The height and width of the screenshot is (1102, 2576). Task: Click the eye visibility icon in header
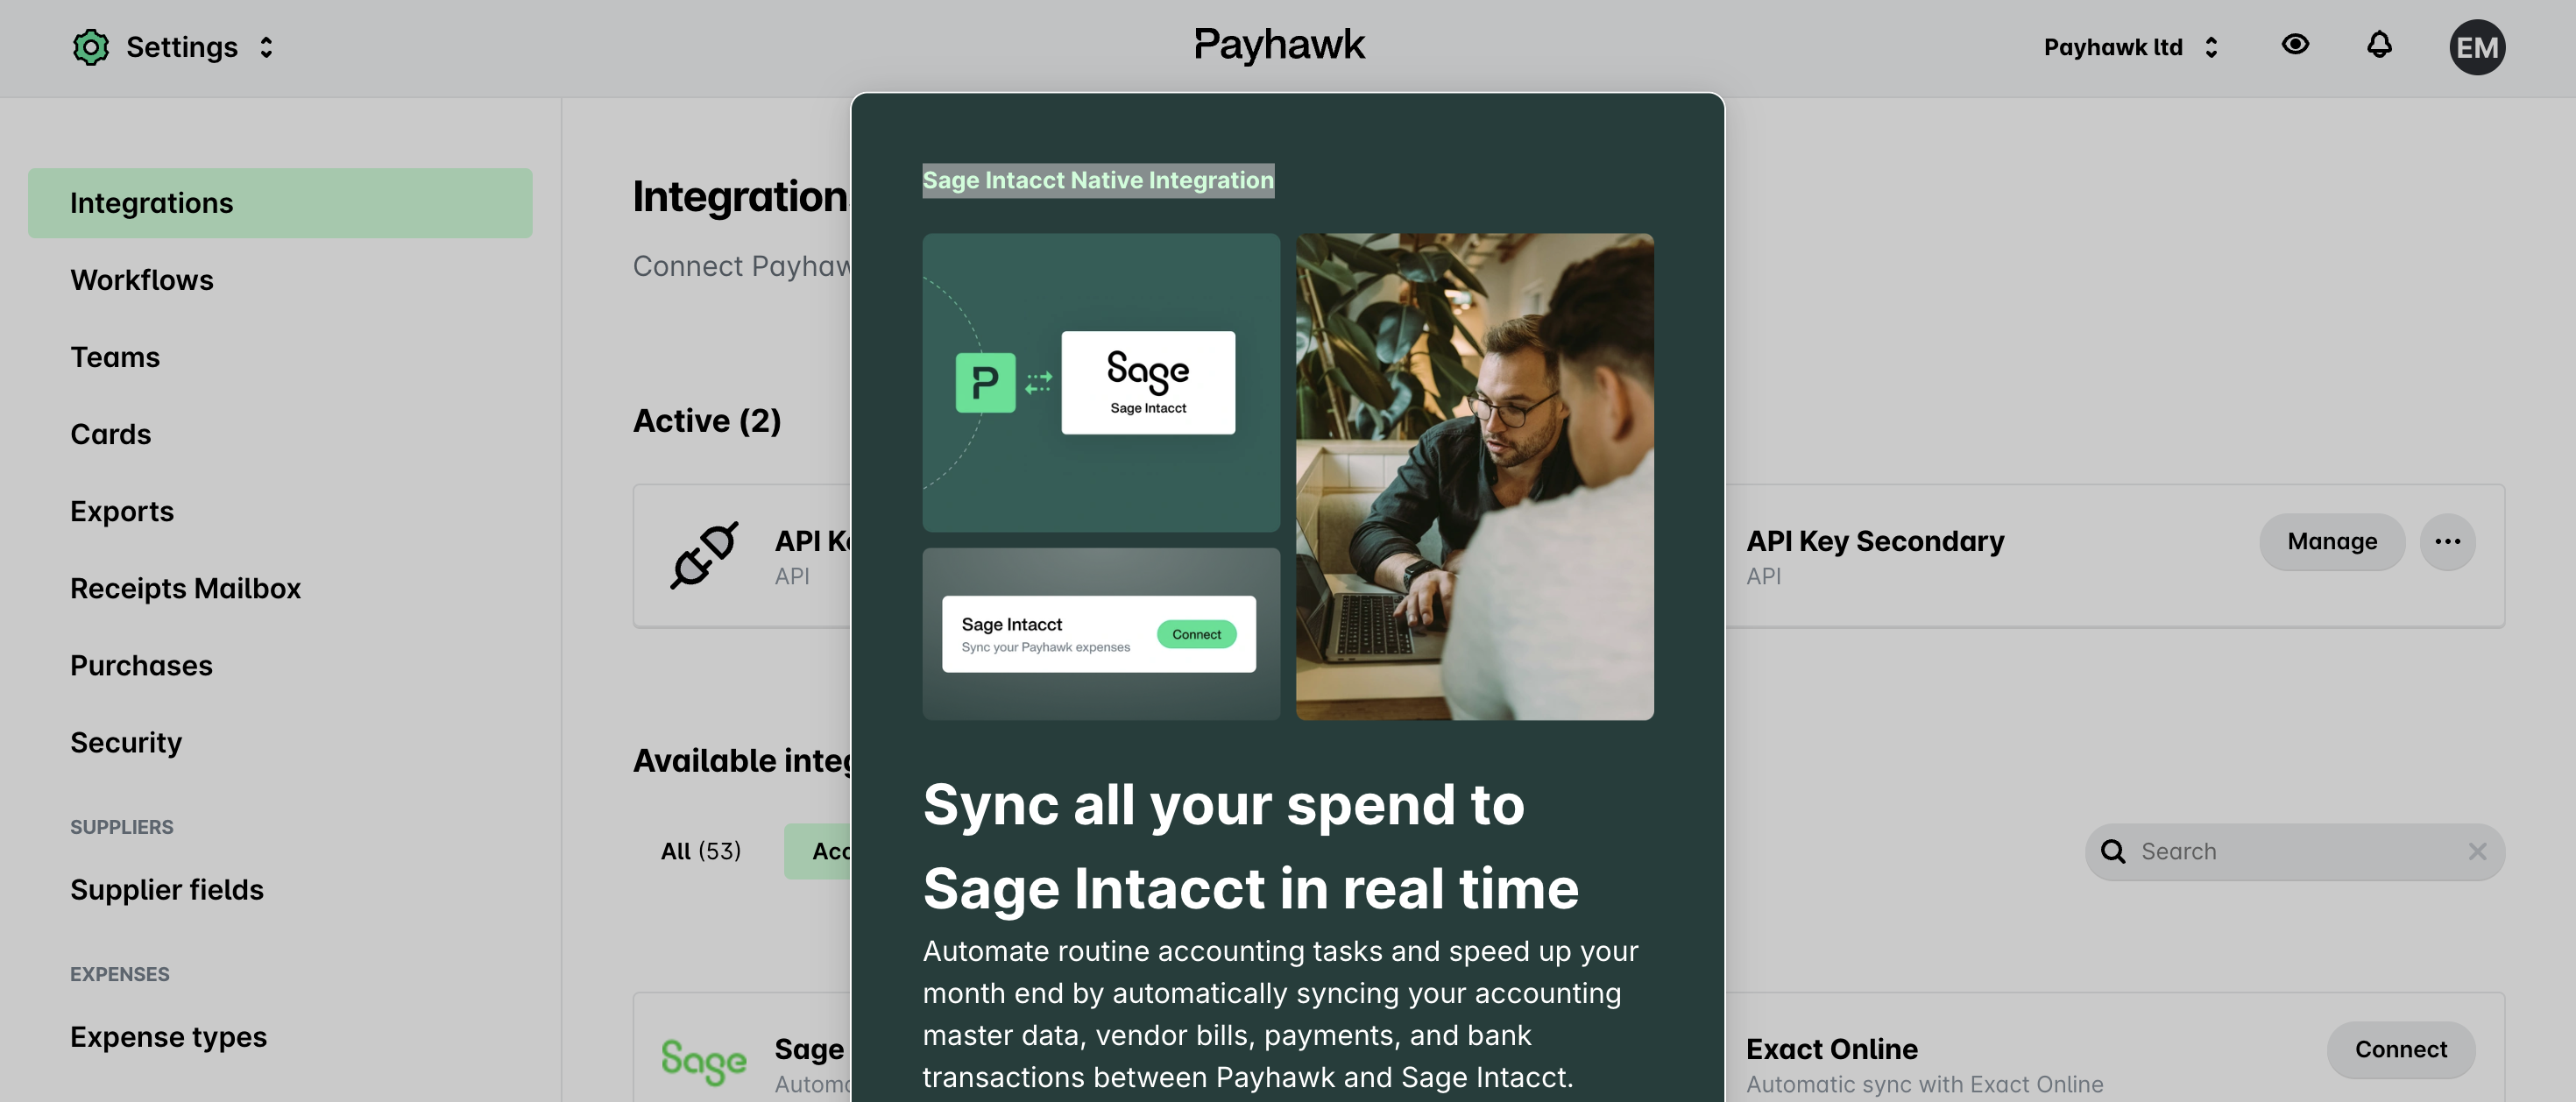(x=2295, y=45)
